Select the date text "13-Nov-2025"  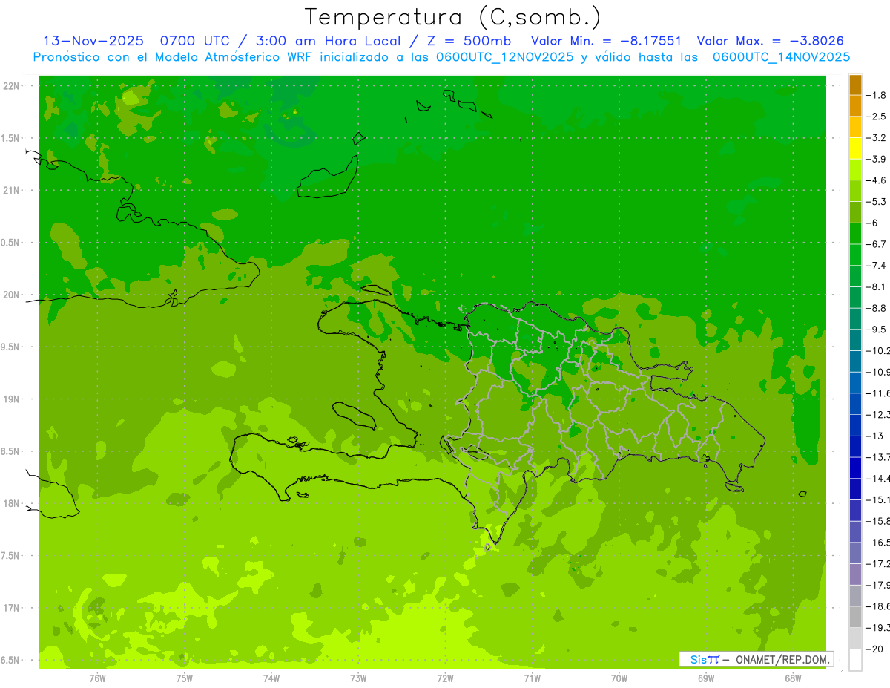point(93,41)
